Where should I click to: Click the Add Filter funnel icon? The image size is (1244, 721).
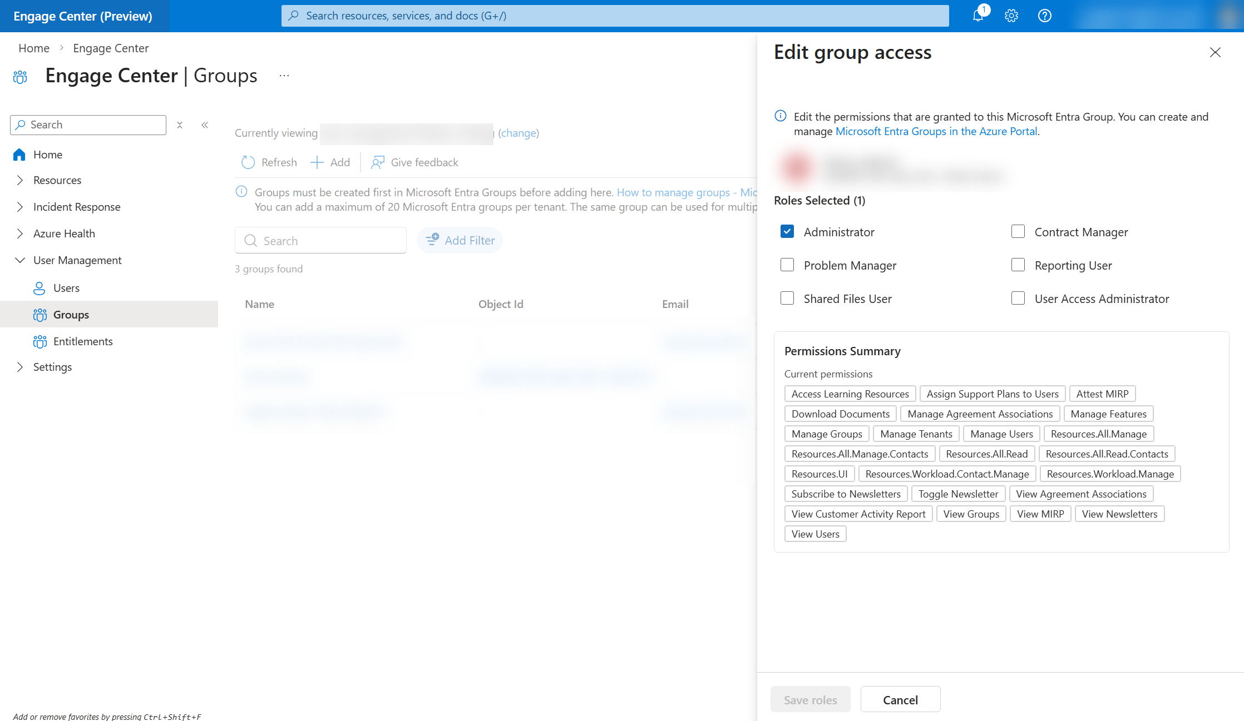[x=432, y=240]
